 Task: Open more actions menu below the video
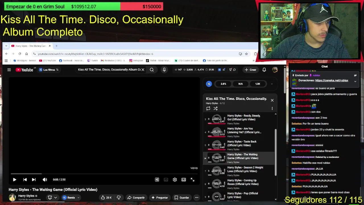pos(197,198)
